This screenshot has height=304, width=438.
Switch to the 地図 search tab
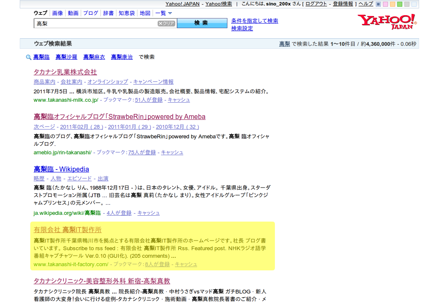tap(145, 13)
